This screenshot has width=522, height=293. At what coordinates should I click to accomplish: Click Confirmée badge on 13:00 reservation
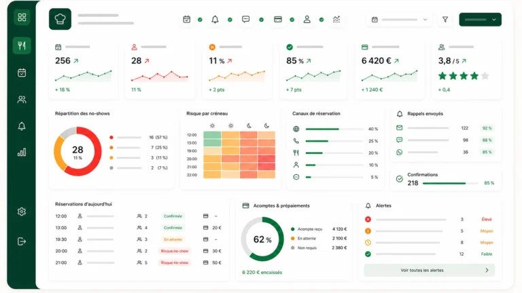point(173,228)
